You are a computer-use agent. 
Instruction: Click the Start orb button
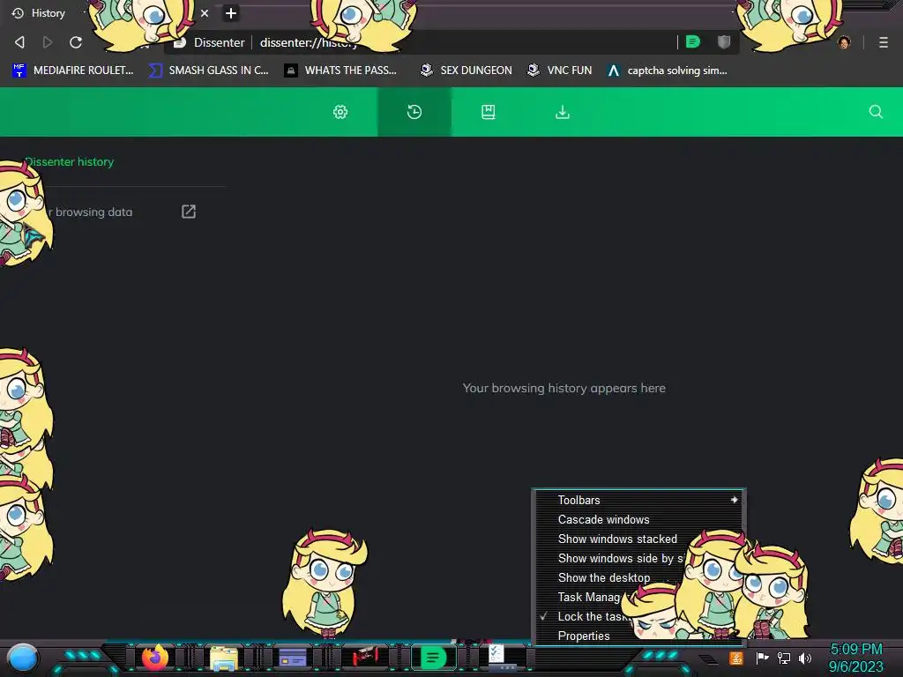(23, 658)
